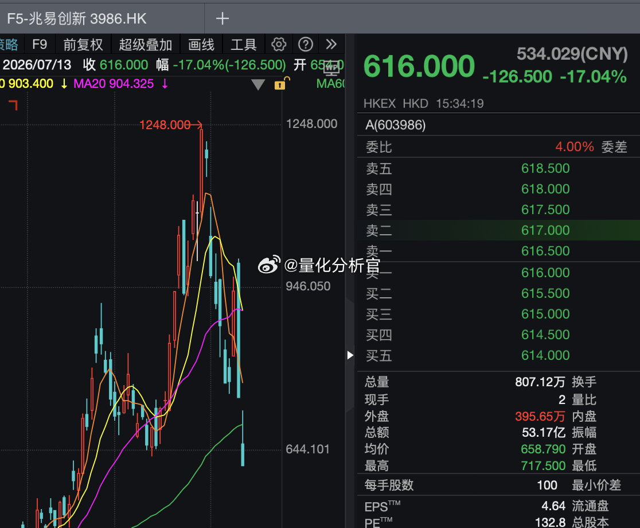The image size is (640, 528).
Task: Click the HKEX HKD 15:34:19 status line
Action: point(423,103)
